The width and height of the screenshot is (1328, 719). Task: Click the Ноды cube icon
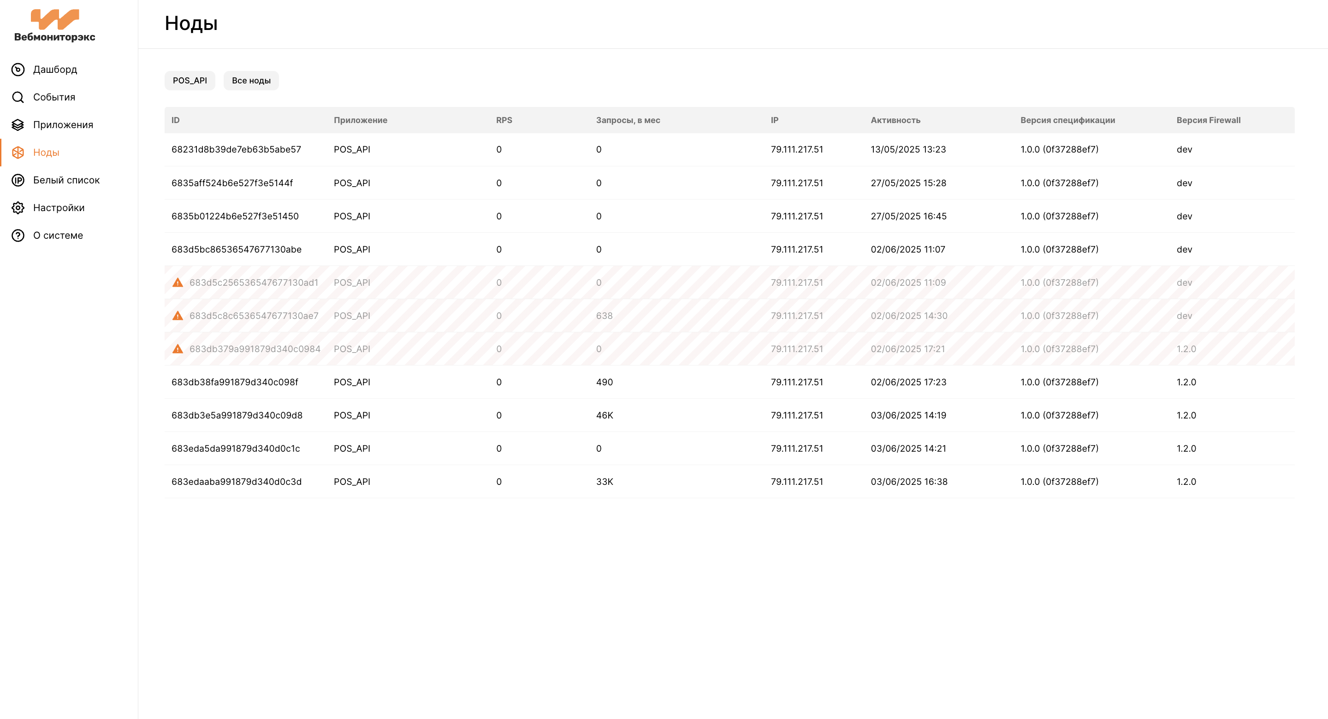tap(18, 153)
